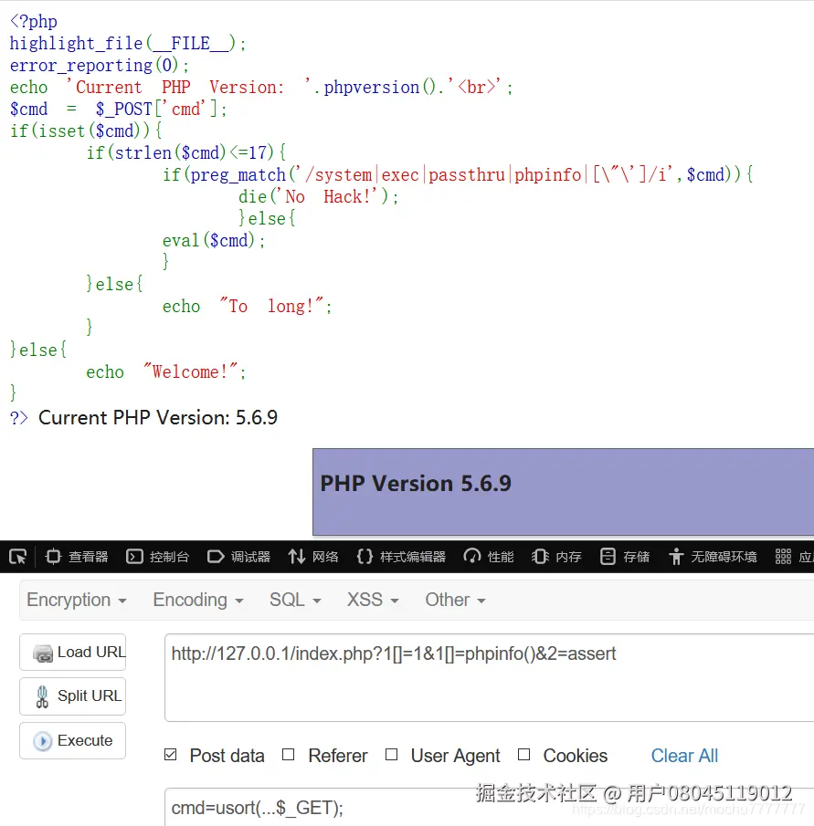The width and height of the screenshot is (814, 826).
Task: Click the Storage database icon
Action: (x=608, y=557)
